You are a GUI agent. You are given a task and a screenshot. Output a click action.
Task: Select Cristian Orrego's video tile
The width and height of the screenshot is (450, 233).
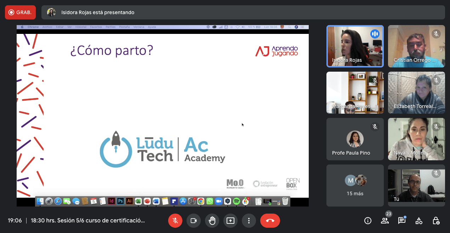(416, 46)
